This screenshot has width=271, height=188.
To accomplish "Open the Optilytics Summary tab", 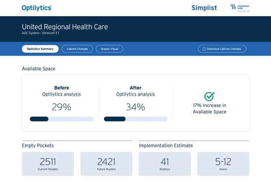I will 40,49.
